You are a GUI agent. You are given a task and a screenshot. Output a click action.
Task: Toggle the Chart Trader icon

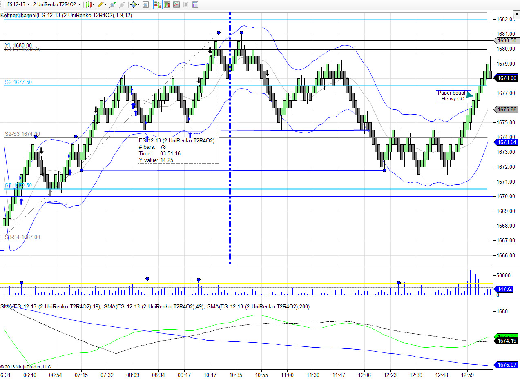[158, 4]
